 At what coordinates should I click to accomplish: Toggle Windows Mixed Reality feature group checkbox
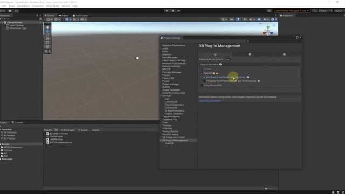204,77
